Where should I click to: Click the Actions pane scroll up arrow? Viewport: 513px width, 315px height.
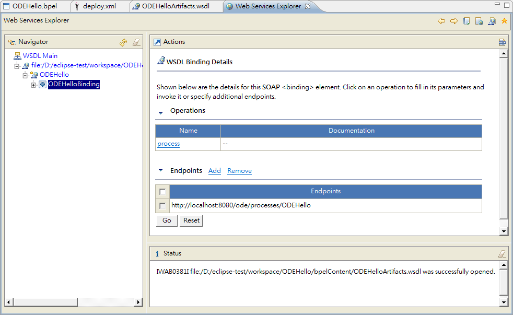pos(504,53)
